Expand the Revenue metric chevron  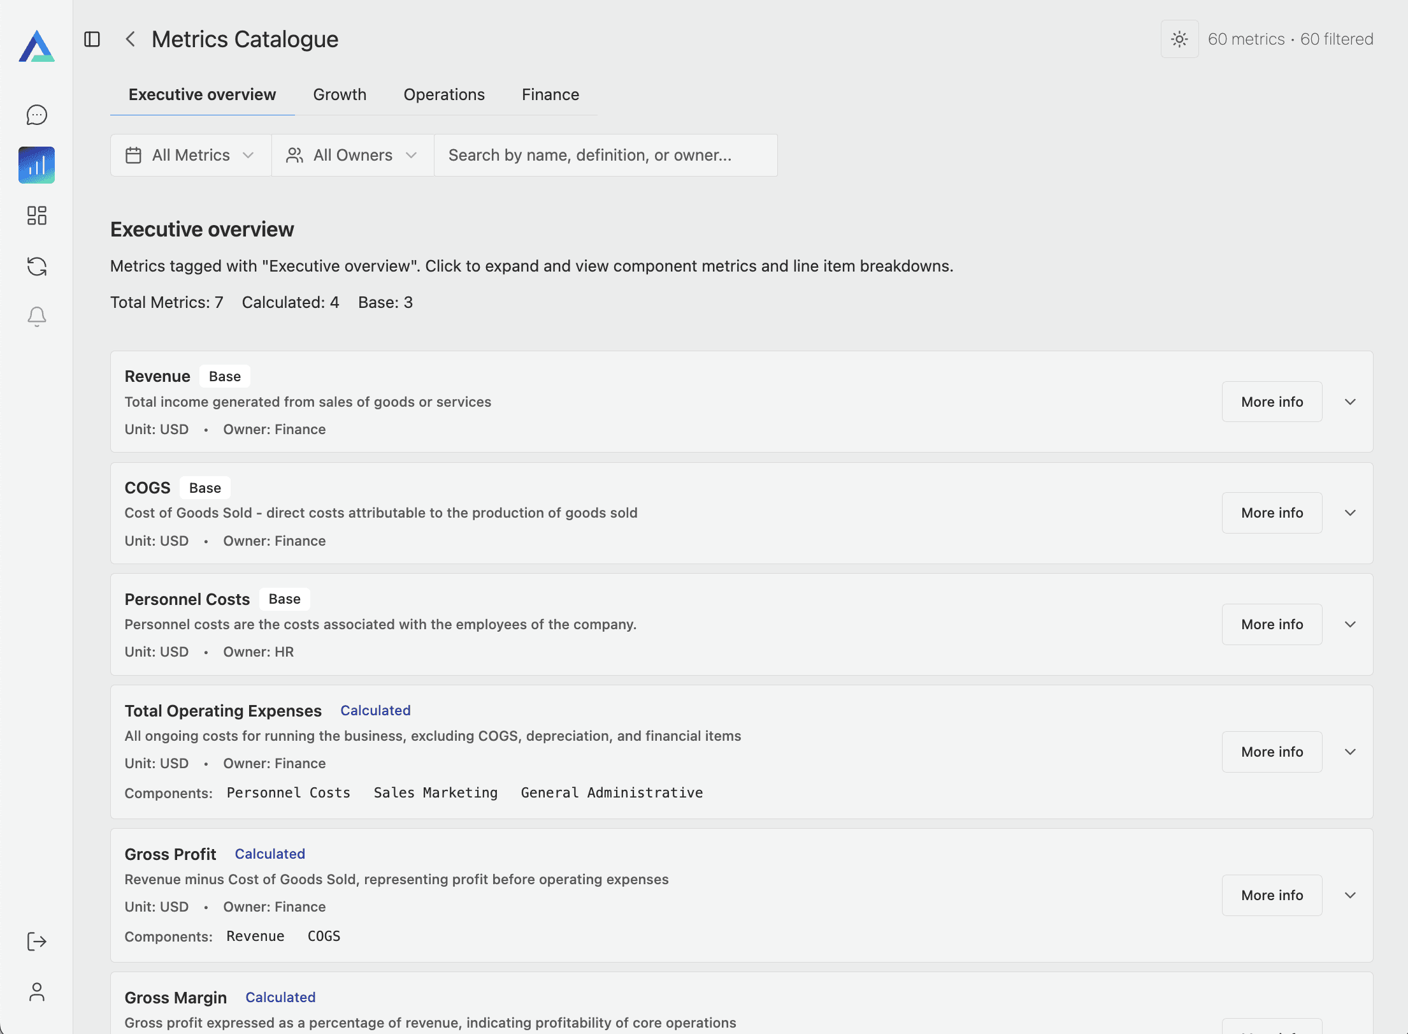pyautogui.click(x=1350, y=402)
